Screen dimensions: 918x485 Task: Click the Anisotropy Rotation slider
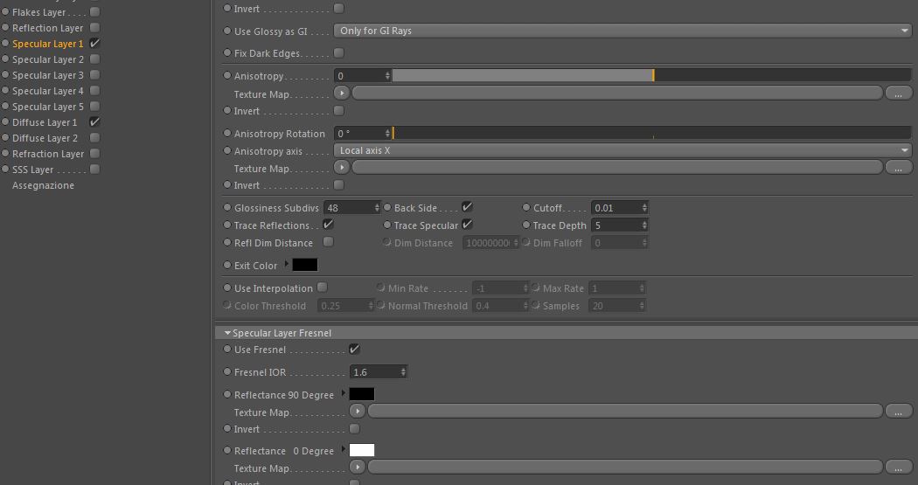(651, 133)
